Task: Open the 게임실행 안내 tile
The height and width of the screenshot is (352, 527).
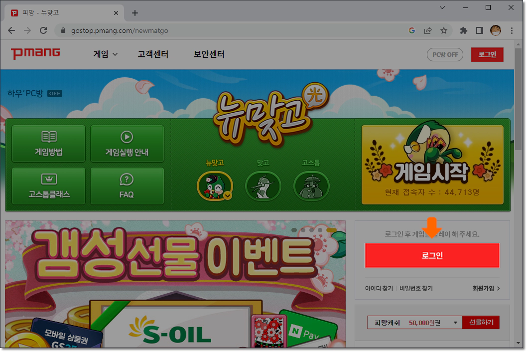Action: pos(127,144)
